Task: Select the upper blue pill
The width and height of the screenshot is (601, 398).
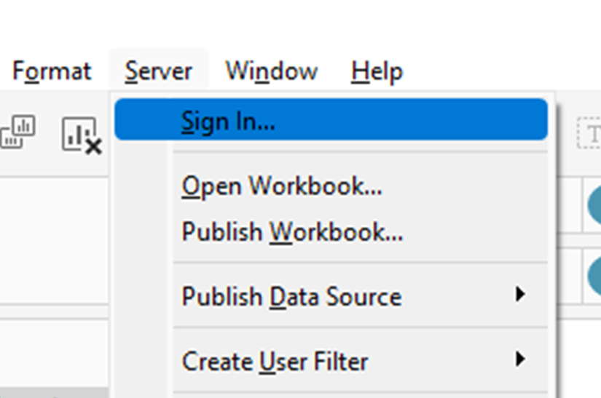Action: pyautogui.click(x=595, y=205)
